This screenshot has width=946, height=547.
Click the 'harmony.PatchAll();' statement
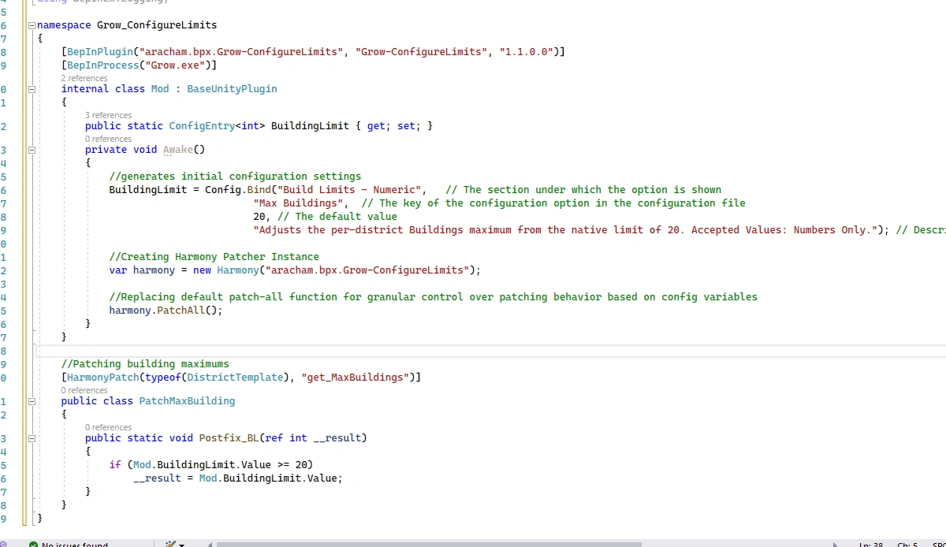point(166,311)
